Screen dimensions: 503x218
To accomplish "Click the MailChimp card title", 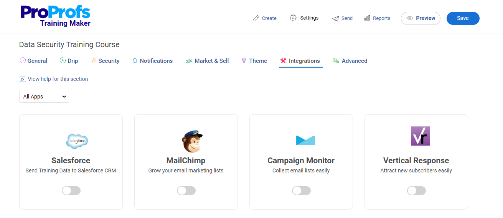I will pyautogui.click(x=186, y=161).
